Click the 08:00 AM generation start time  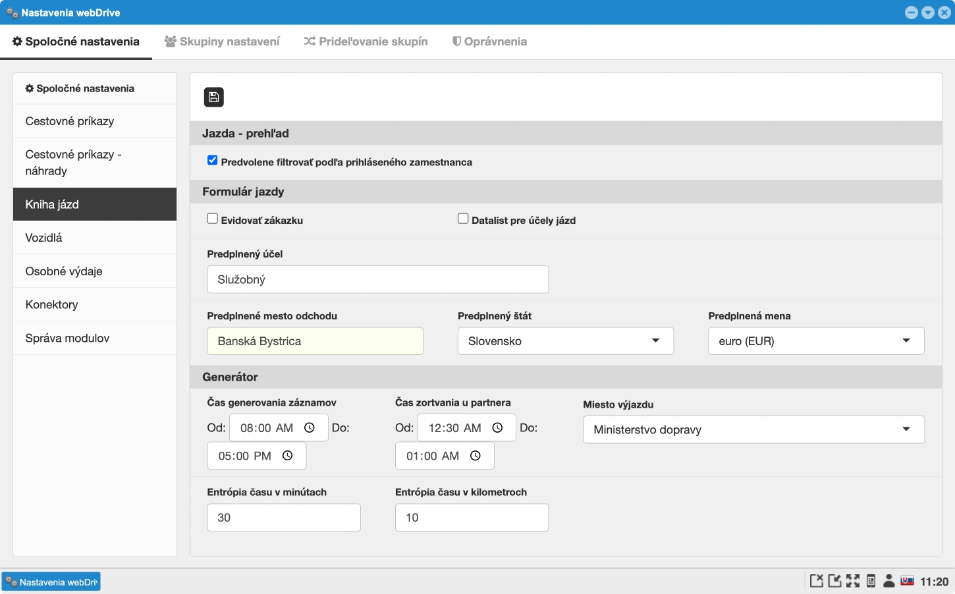coord(279,428)
